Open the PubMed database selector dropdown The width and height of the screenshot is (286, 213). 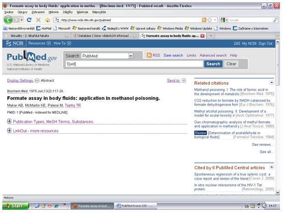click(x=131, y=56)
